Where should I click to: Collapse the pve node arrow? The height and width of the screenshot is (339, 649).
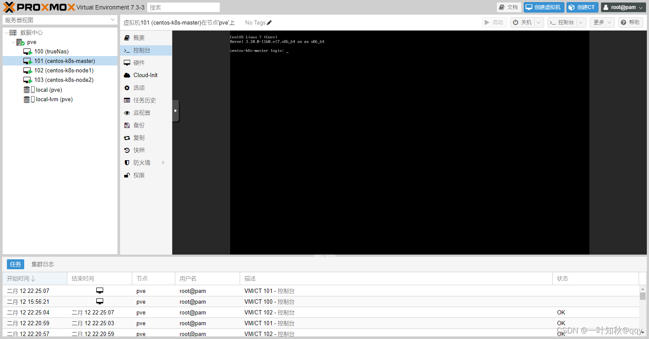[13, 42]
